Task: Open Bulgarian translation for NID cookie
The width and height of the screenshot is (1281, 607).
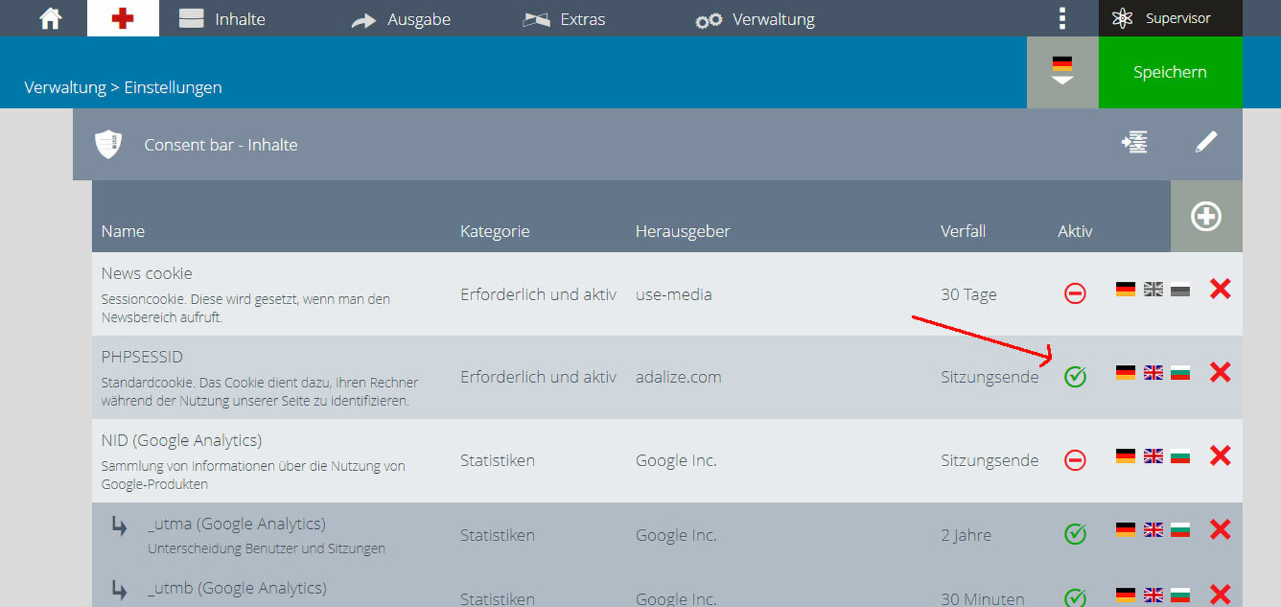Action: pos(1180,456)
